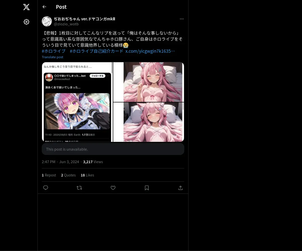Open the top-right pink-haired girl image
This screenshot has height=251, width=302.
click(148, 82)
